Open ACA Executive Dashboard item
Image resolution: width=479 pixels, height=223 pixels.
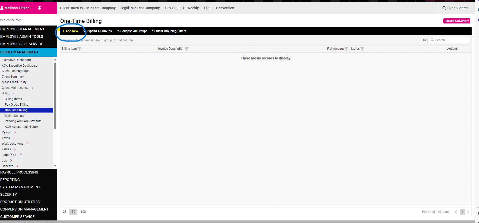click(20, 66)
